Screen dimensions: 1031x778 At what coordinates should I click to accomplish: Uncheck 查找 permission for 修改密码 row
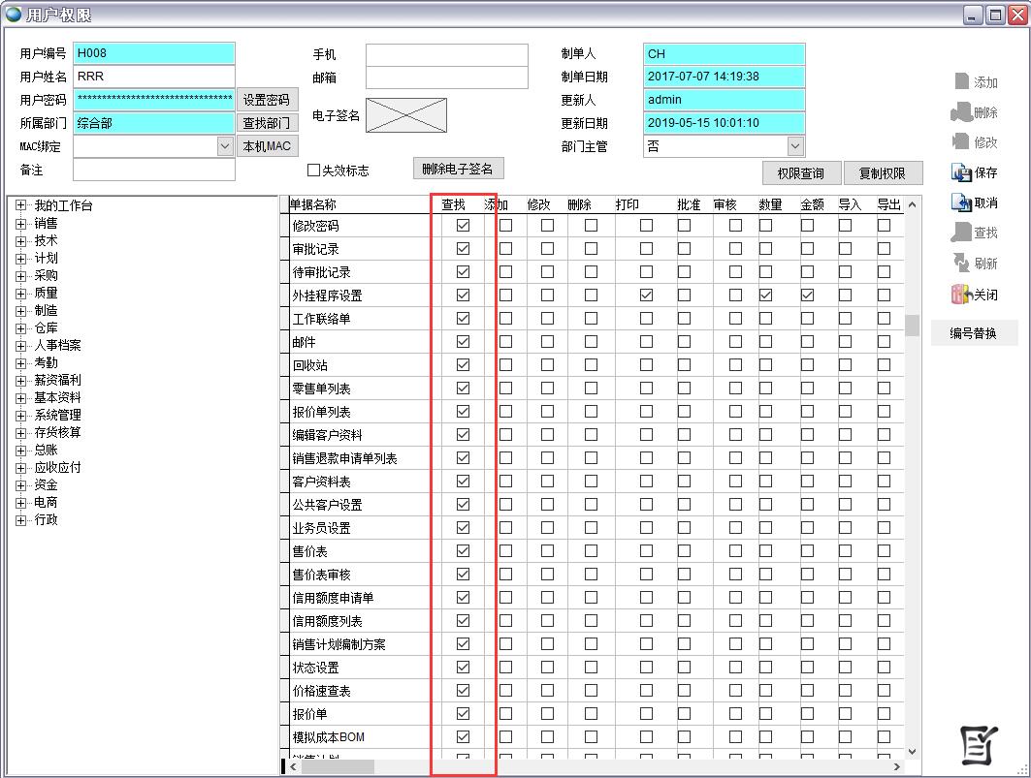point(463,225)
